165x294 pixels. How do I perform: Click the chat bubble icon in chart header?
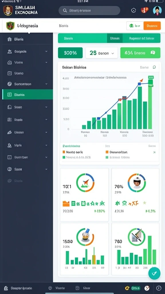click(154, 67)
